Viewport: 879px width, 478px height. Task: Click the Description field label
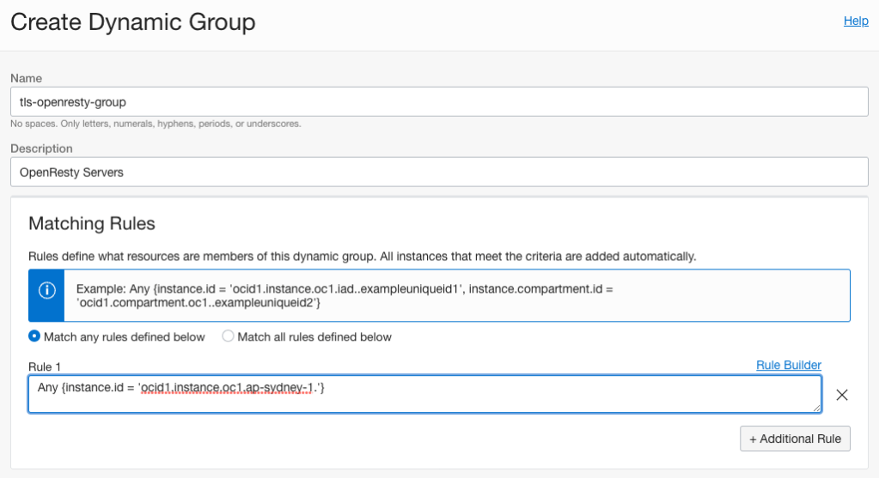pos(42,148)
